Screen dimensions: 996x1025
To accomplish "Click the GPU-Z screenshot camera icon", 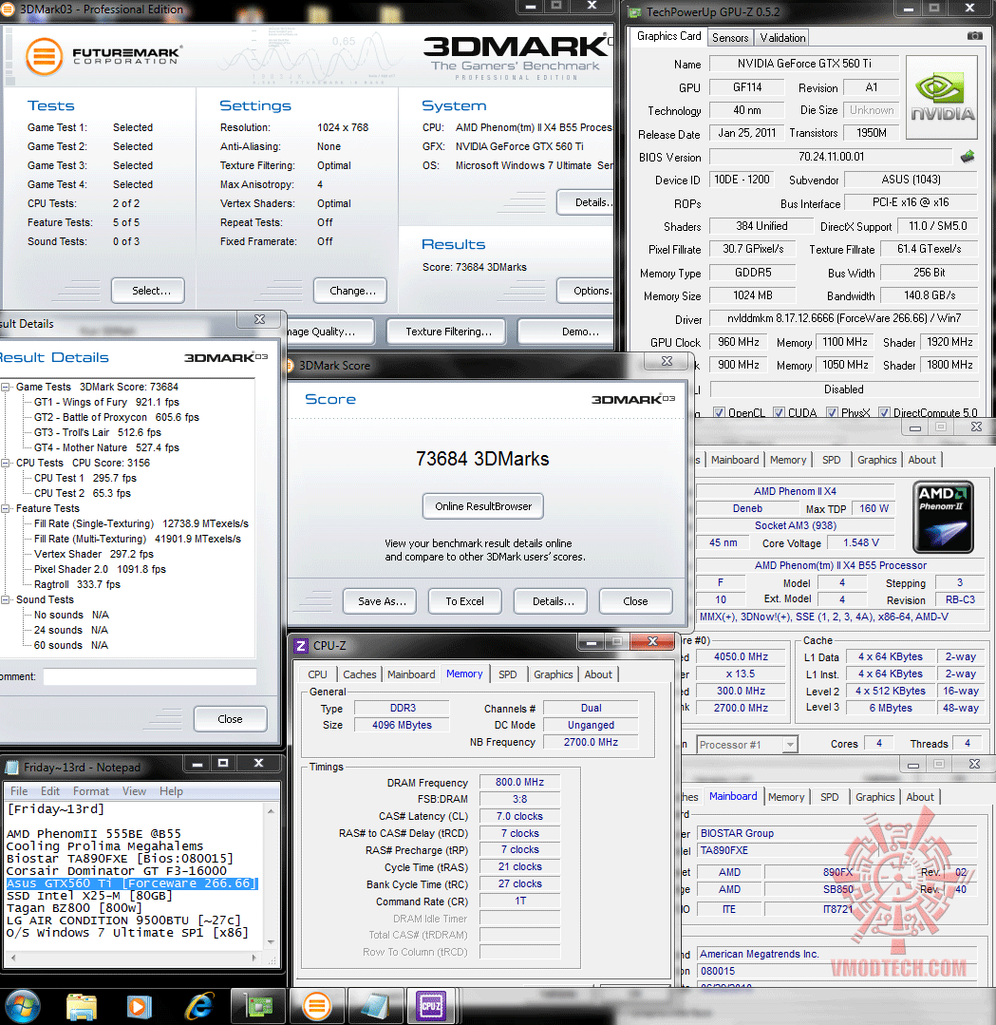I will (x=974, y=36).
